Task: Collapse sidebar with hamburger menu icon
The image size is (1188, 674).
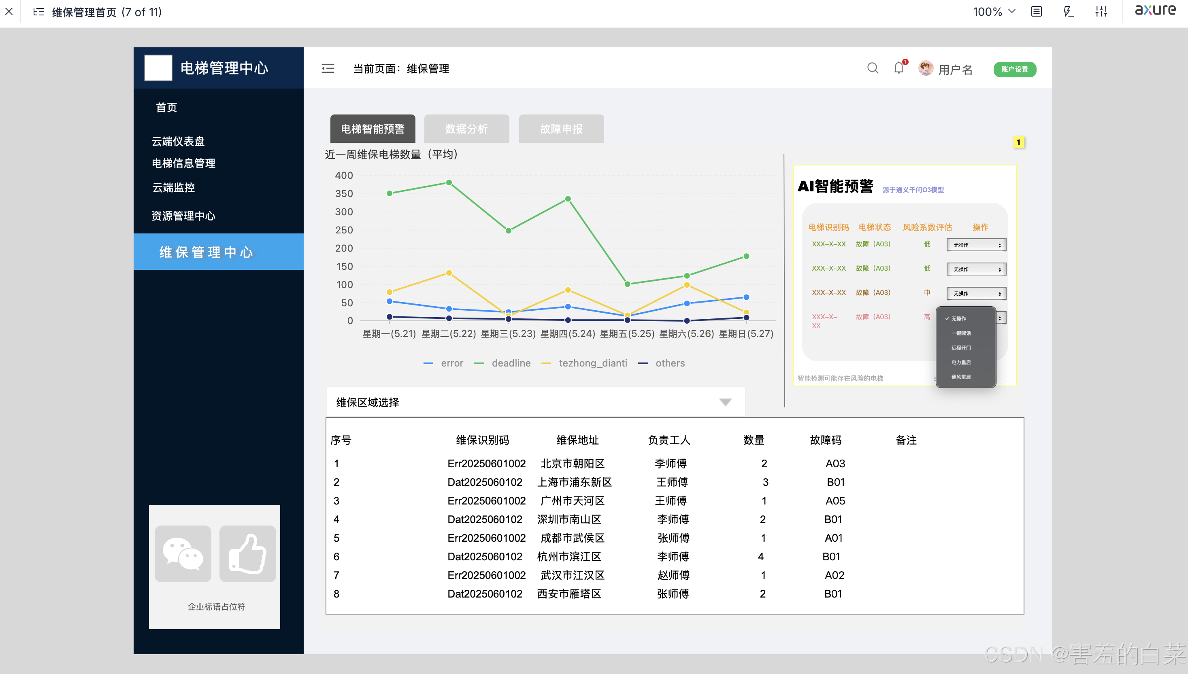Action: point(328,68)
